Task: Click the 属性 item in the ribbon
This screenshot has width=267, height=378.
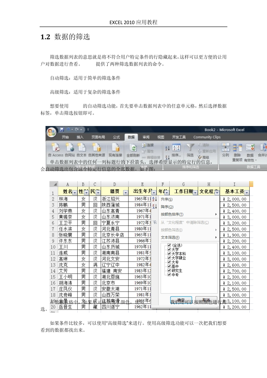Action: point(148,151)
